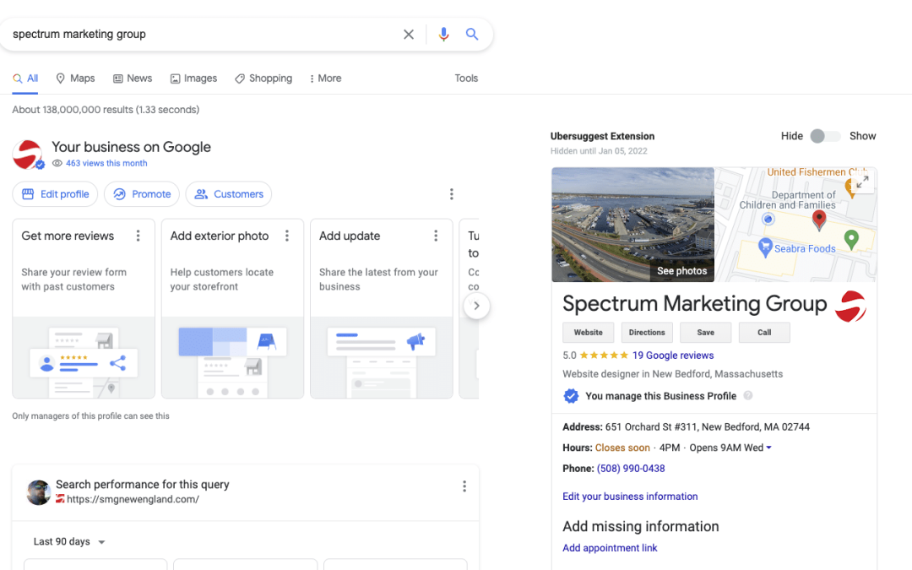
Task: Open the 19 Google reviews link
Action: click(672, 355)
